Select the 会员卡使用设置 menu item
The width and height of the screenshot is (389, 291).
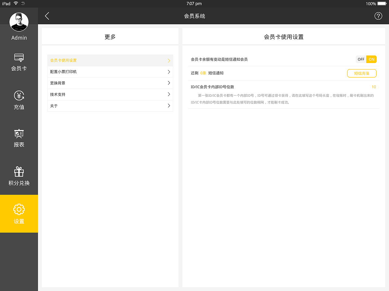[110, 60]
